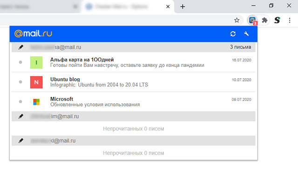Toggle read dot for Альфа карта email
This screenshot has height=186, width=298.
pos(20,62)
